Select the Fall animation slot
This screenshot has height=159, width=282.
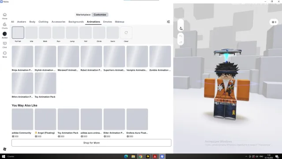pos(85,33)
